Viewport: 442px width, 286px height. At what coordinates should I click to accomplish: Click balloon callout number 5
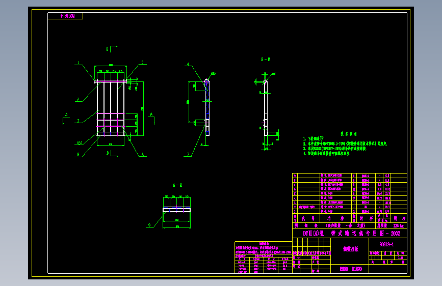click(x=142, y=62)
